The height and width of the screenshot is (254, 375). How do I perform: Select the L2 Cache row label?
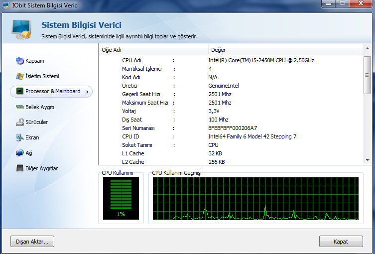pos(133,162)
